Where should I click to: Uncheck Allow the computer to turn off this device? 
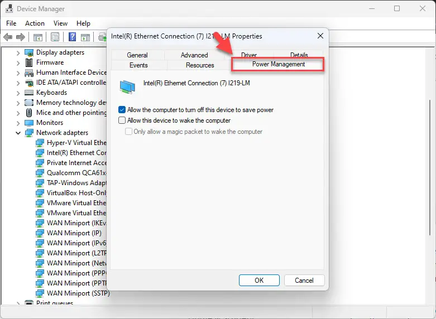tap(122, 110)
